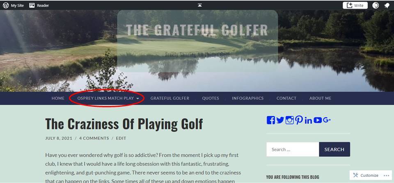The height and width of the screenshot is (183, 394).
Task: Select the Quotes menu item
Action: click(x=211, y=98)
